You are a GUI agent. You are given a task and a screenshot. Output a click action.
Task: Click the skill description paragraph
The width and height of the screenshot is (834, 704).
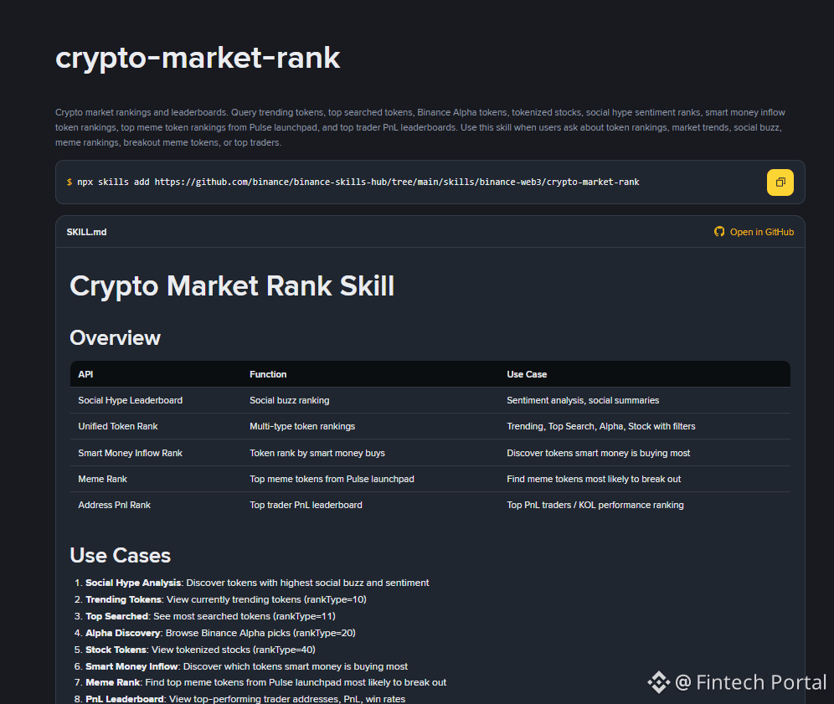click(x=420, y=127)
